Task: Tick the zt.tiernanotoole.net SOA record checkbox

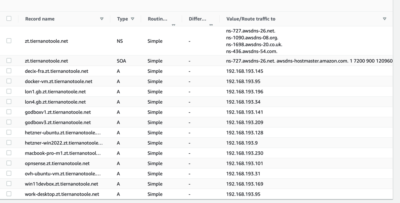Action: click(x=9, y=61)
